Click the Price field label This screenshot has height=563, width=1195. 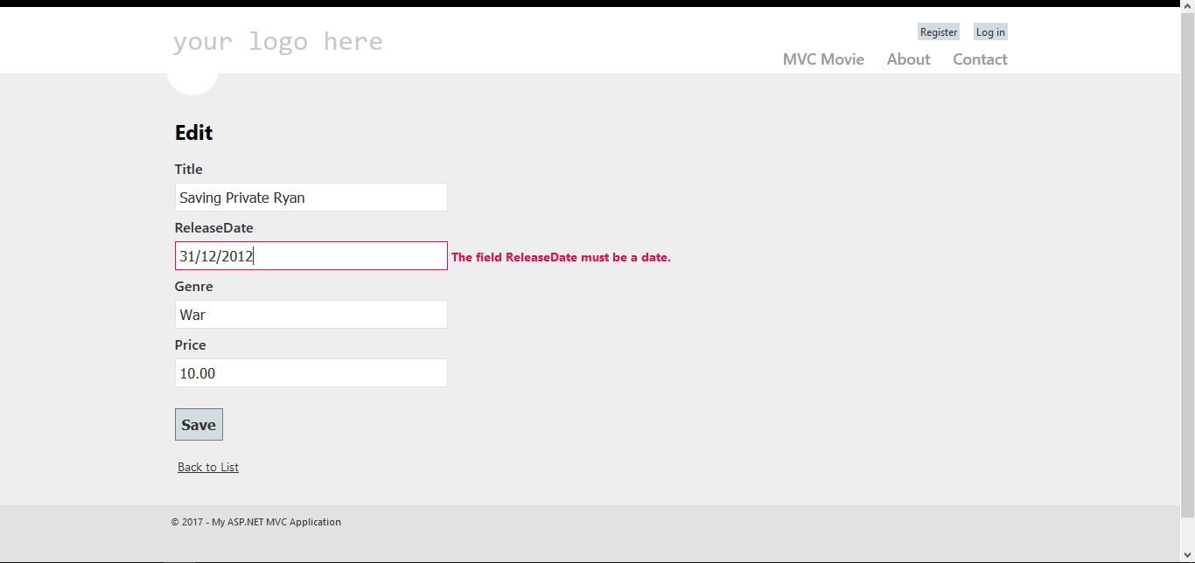point(190,345)
